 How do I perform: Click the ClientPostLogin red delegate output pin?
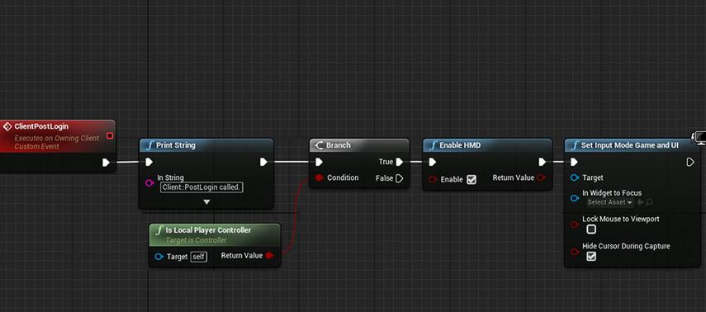point(110,136)
